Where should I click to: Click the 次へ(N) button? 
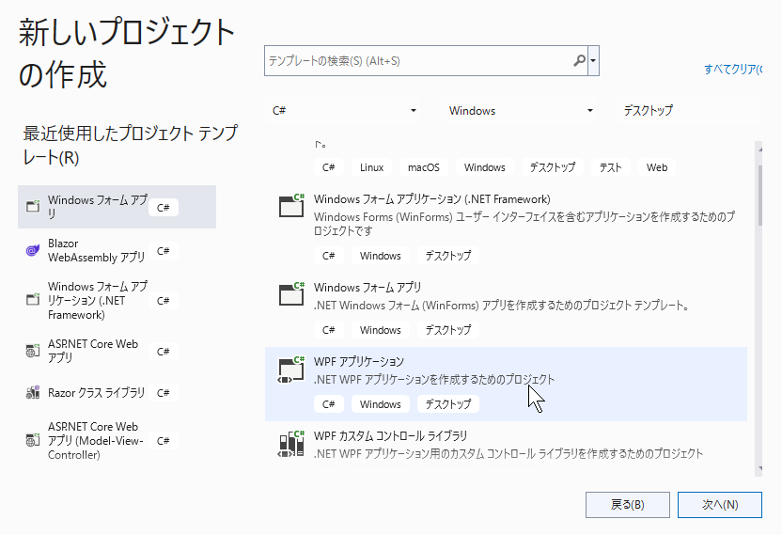coord(720,505)
